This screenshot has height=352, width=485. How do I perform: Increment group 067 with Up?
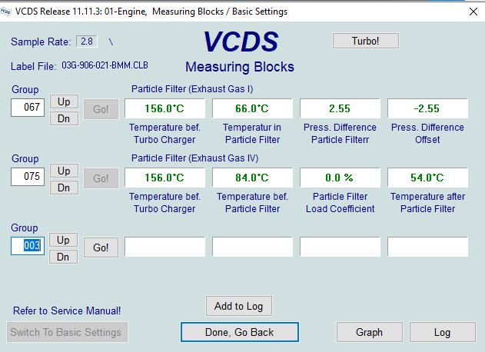(x=64, y=101)
